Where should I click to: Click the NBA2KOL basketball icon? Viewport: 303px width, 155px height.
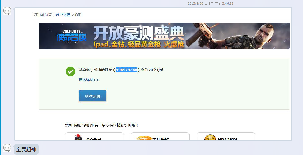tap(210, 138)
